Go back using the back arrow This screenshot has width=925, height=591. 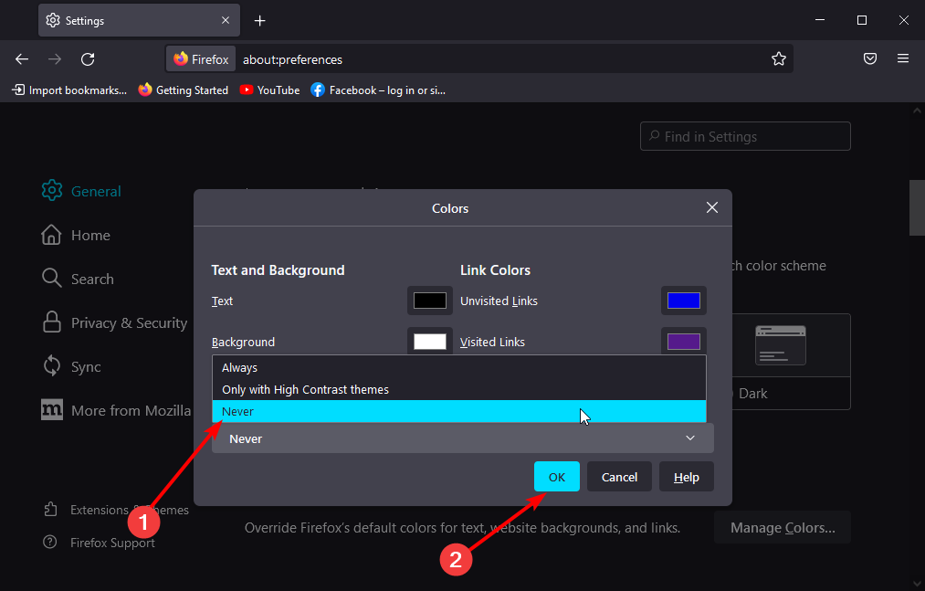tap(22, 59)
